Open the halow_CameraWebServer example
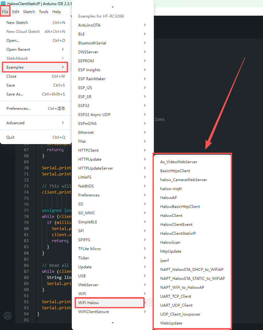 coord(192,180)
